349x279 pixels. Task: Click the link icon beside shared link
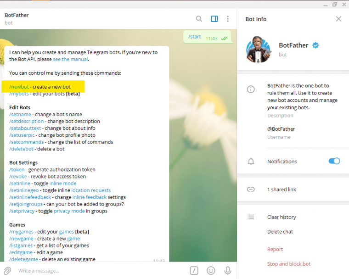tap(251, 190)
